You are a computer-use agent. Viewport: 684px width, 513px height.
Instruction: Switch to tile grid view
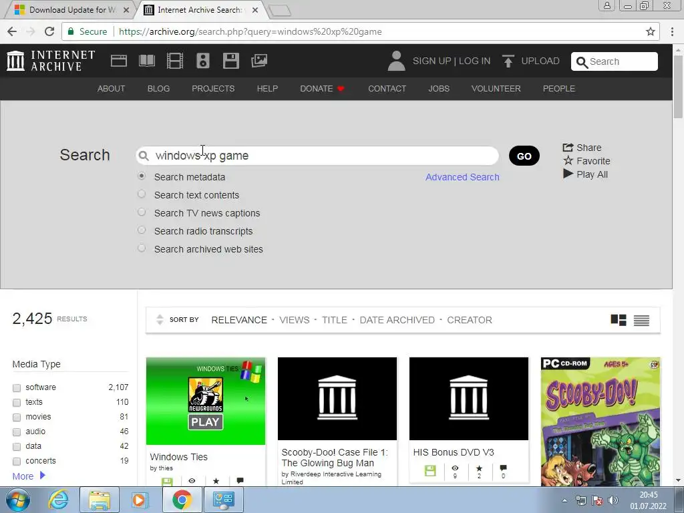point(618,320)
